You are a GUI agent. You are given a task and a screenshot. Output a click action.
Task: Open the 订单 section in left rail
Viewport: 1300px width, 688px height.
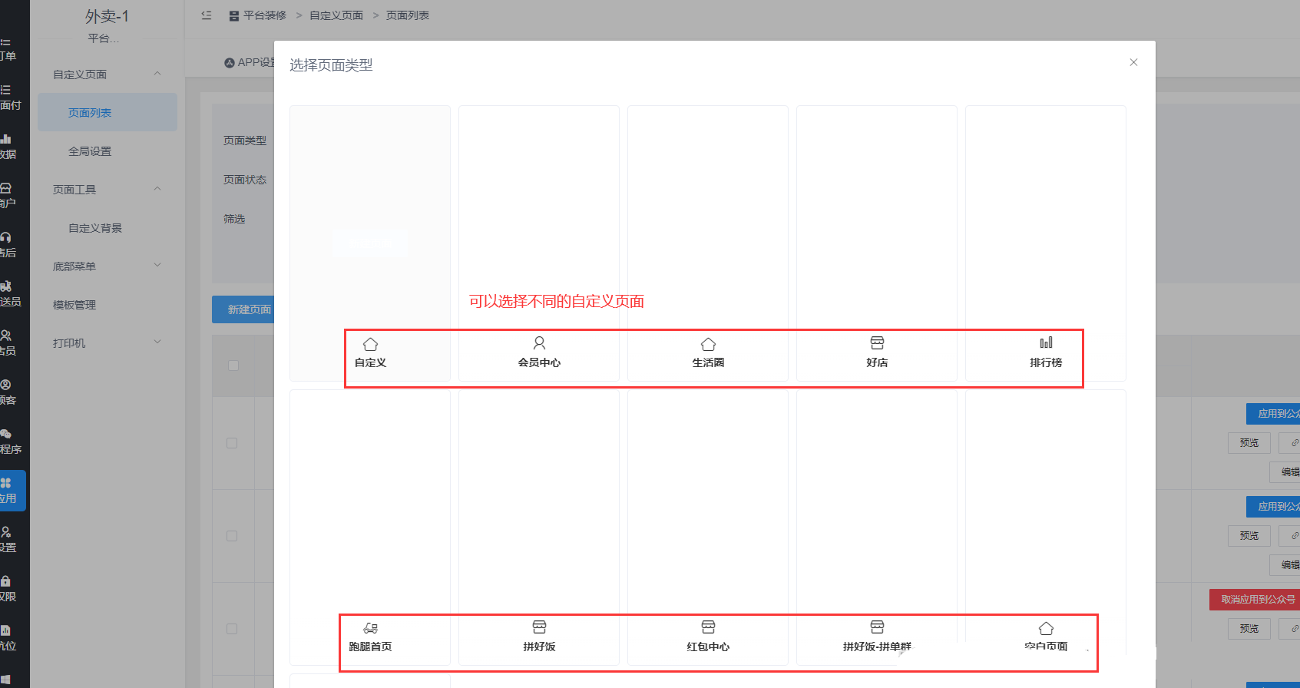8,50
